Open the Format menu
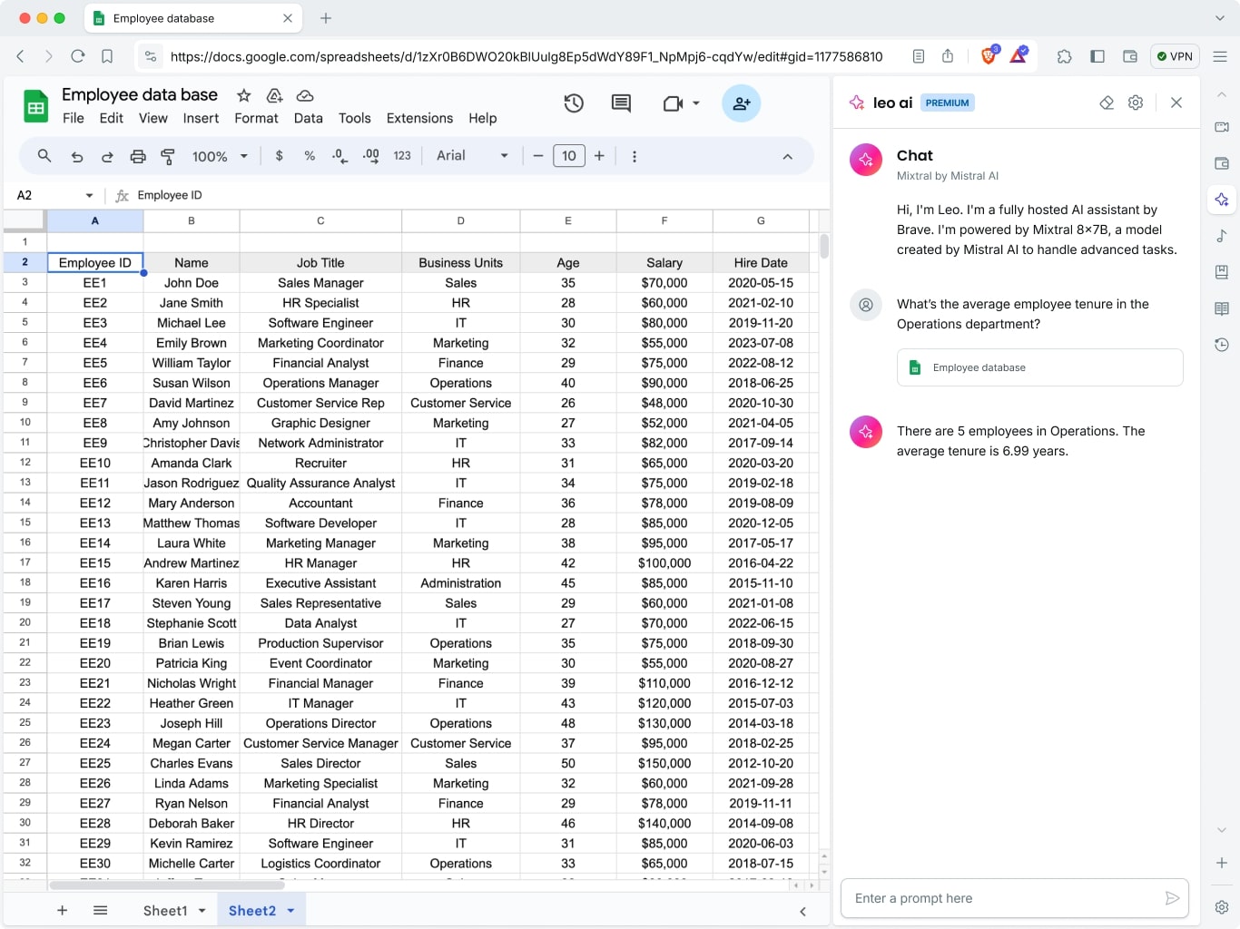The image size is (1240, 929). (x=256, y=118)
